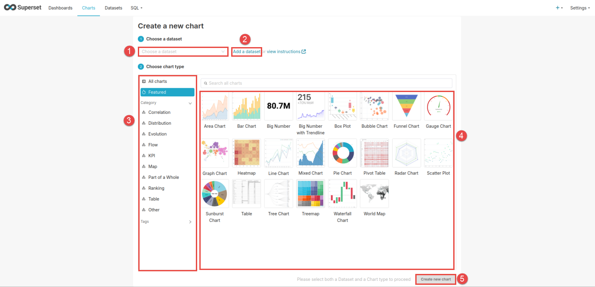This screenshot has width=595, height=287.
Task: Select the Heatmap thumbnail
Action: tap(246, 153)
